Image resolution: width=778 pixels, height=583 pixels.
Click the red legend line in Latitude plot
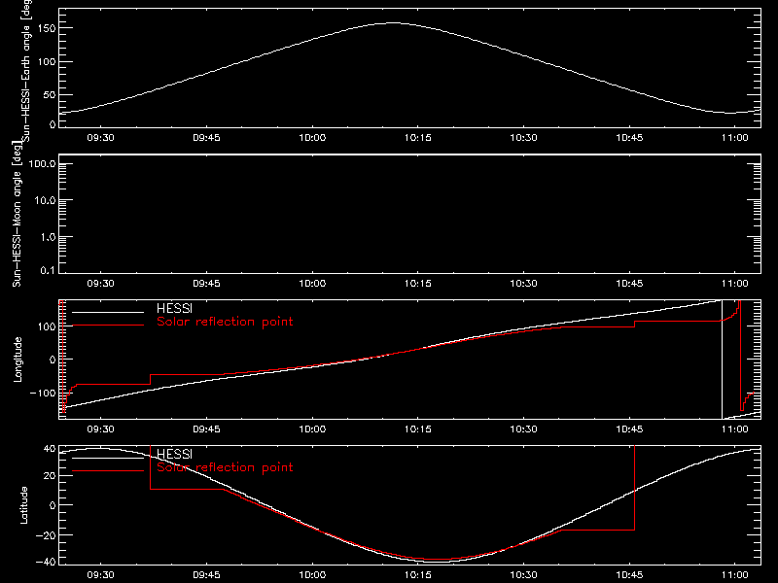point(108,471)
